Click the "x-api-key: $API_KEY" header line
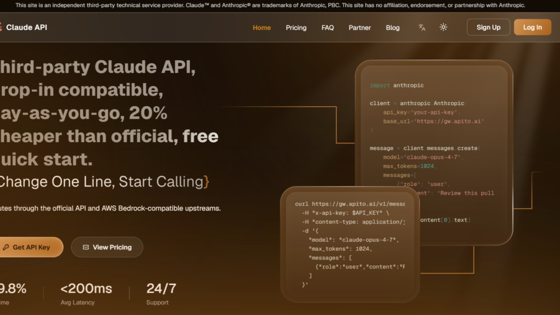 [x=345, y=213]
